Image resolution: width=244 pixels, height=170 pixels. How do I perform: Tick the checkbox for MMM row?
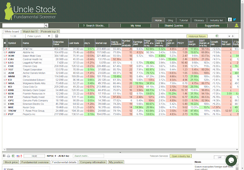[x=5, y=76]
